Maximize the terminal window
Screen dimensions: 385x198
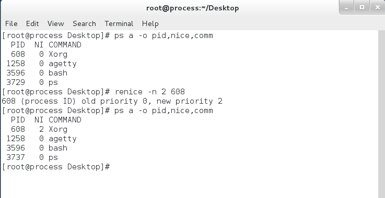tap(361, 7)
